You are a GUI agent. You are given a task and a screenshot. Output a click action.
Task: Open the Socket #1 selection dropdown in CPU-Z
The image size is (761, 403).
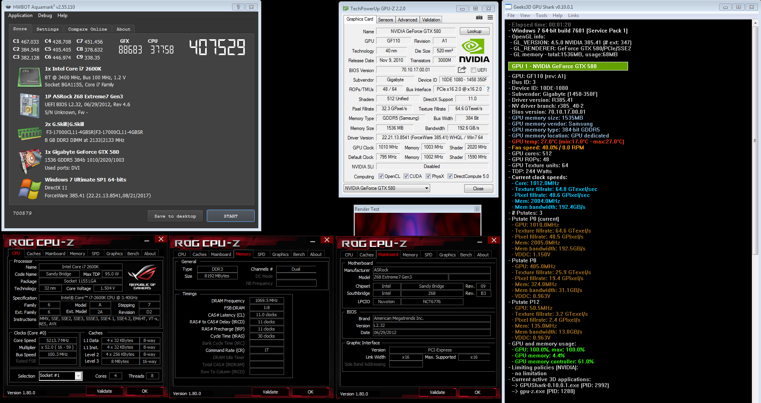click(x=60, y=376)
